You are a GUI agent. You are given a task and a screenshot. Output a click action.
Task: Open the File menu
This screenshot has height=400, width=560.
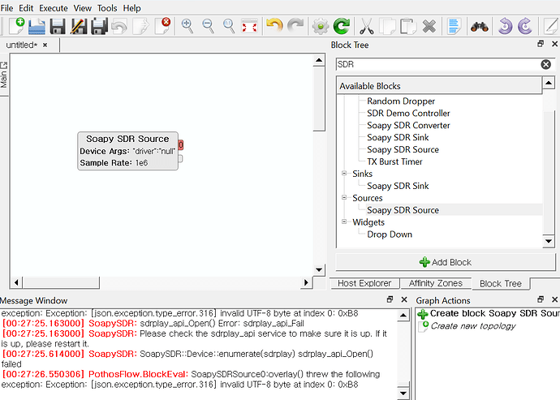pos(6,8)
